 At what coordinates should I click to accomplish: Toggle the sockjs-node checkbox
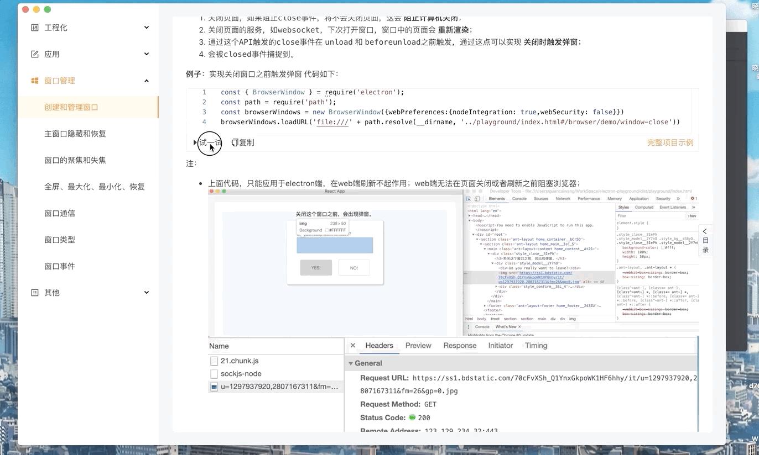click(214, 374)
